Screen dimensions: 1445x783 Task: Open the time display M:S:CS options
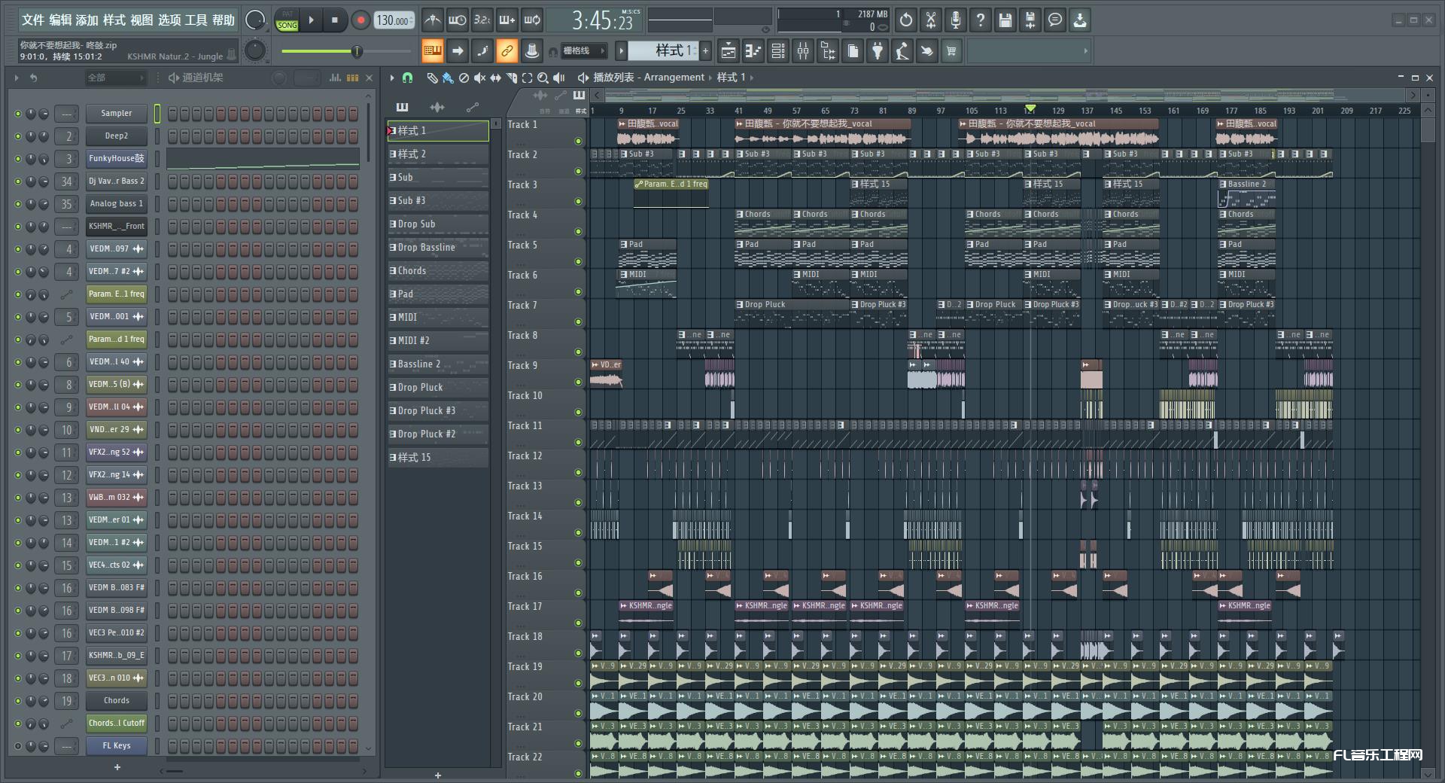click(631, 12)
